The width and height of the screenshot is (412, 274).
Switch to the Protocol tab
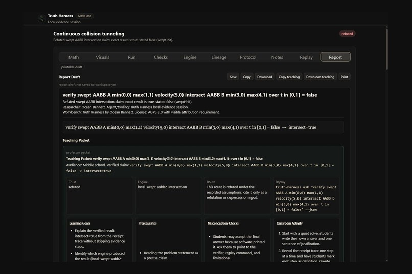coord(248,57)
